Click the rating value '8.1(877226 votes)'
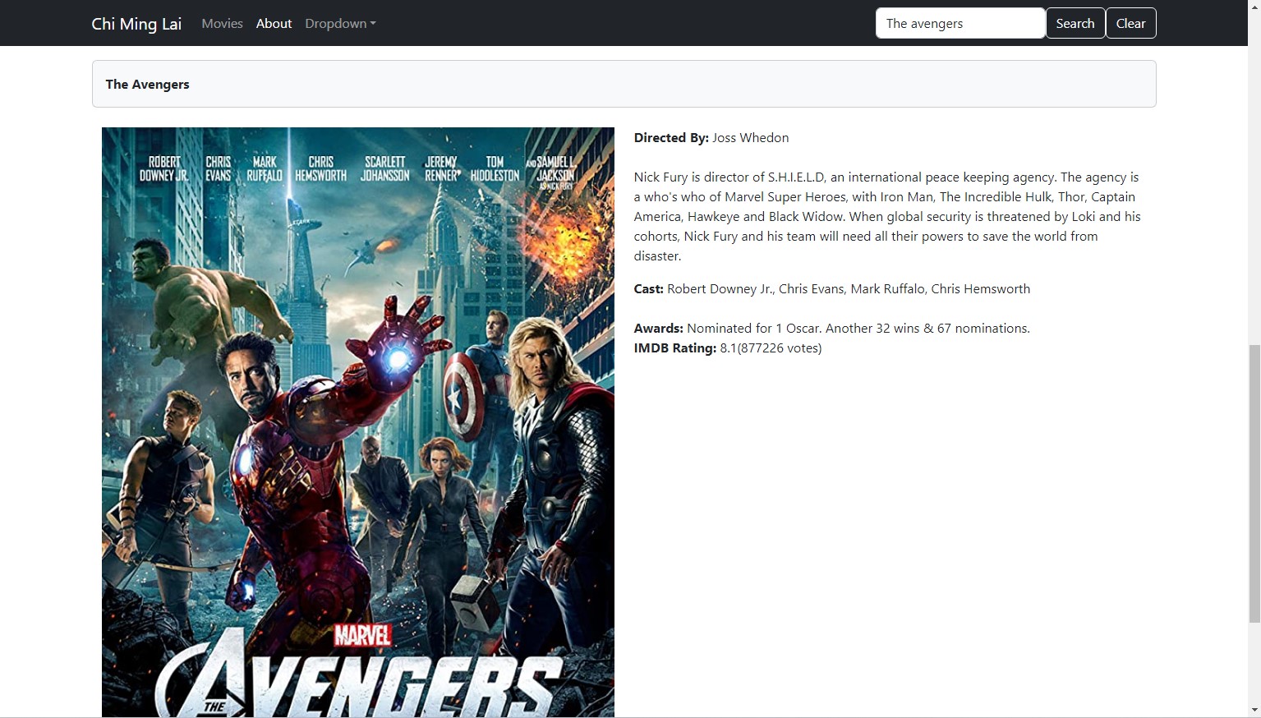This screenshot has height=718, width=1261. [x=771, y=347]
